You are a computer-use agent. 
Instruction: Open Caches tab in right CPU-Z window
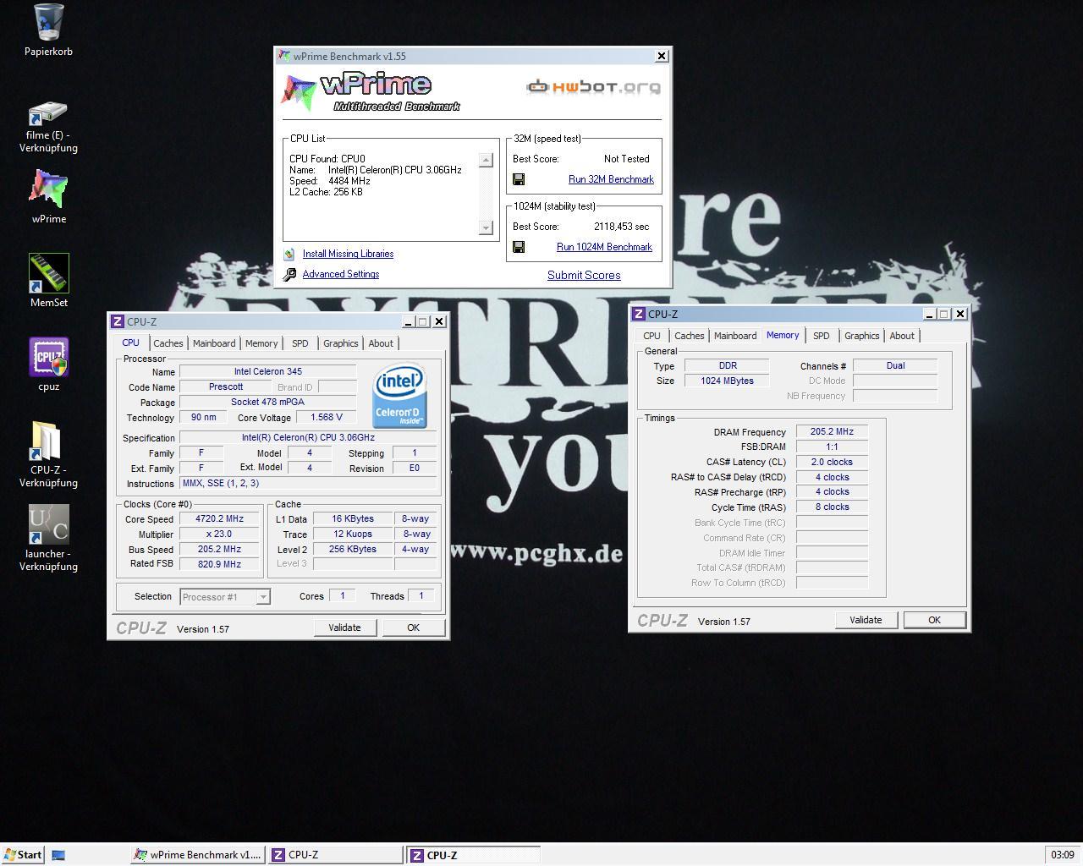pos(689,336)
